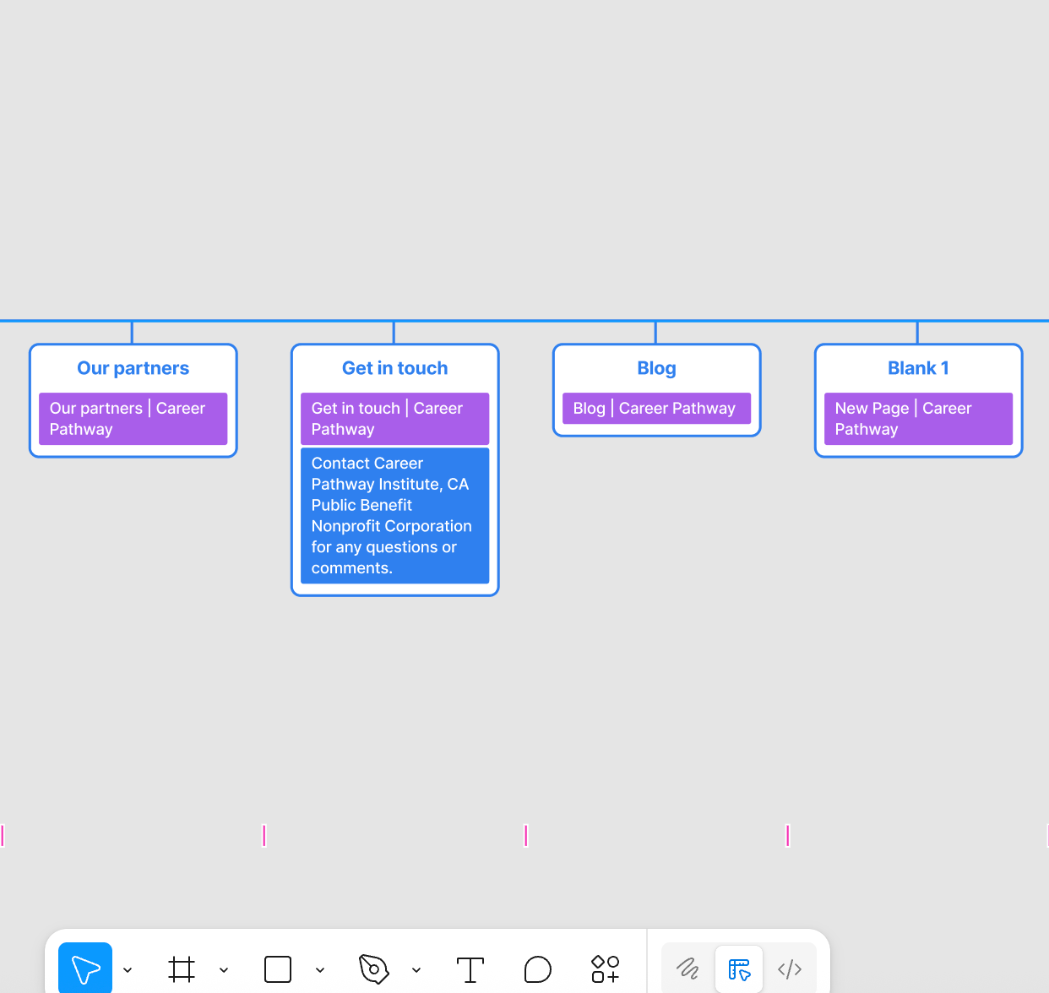Image resolution: width=1049 pixels, height=993 pixels.
Task: Select the Frame tool
Action: pos(182,969)
